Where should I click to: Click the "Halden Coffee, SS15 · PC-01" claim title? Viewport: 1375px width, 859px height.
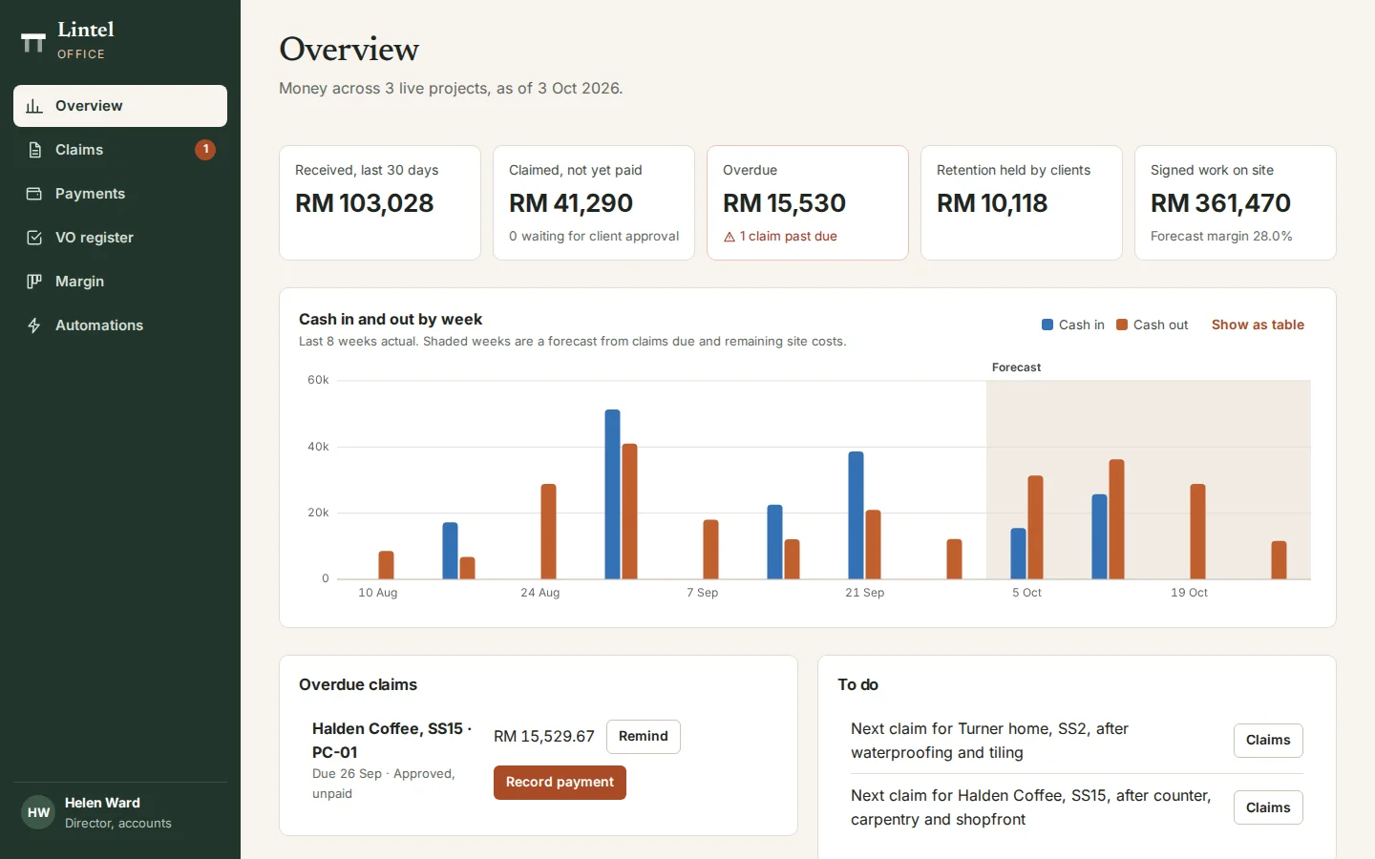tap(392, 741)
